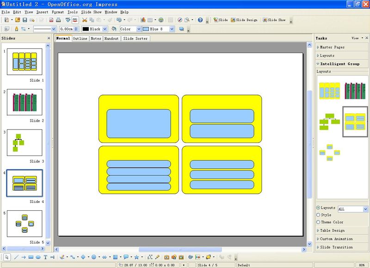Switch to the Notes tab
370x268 pixels.
96,38
